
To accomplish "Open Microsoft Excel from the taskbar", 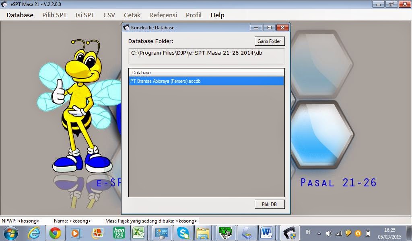I will click(139, 233).
